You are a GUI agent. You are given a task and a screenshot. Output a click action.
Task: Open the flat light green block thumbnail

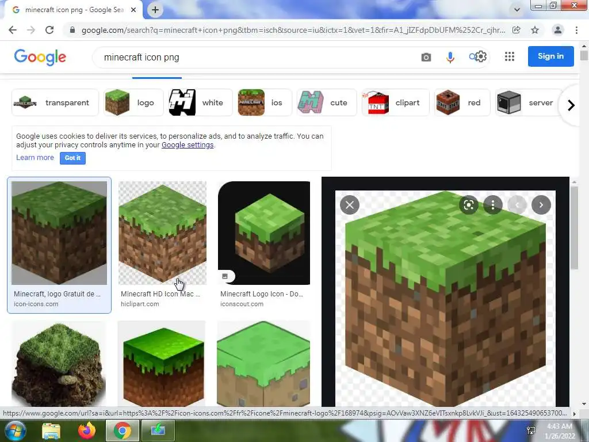[x=263, y=364]
